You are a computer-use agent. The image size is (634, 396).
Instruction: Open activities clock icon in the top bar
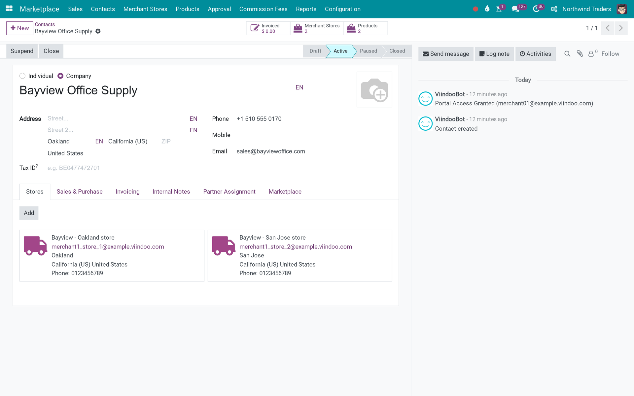536,9
